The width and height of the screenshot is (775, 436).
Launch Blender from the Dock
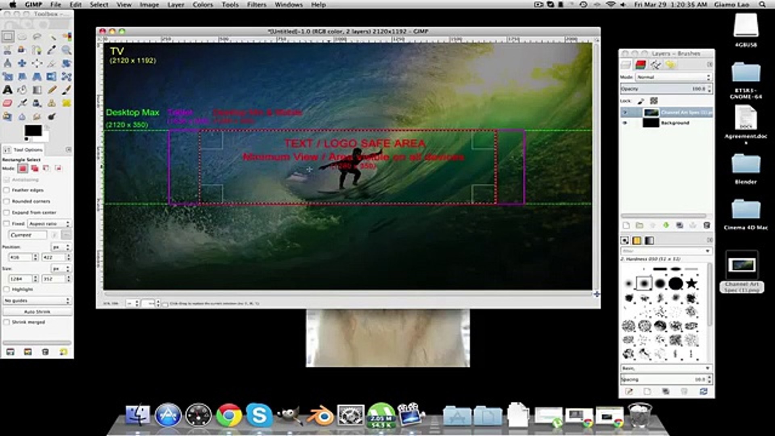pyautogui.click(x=320, y=415)
